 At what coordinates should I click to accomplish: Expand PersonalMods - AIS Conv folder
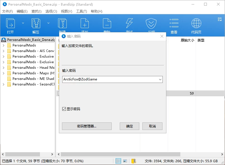click(x=4, y=51)
